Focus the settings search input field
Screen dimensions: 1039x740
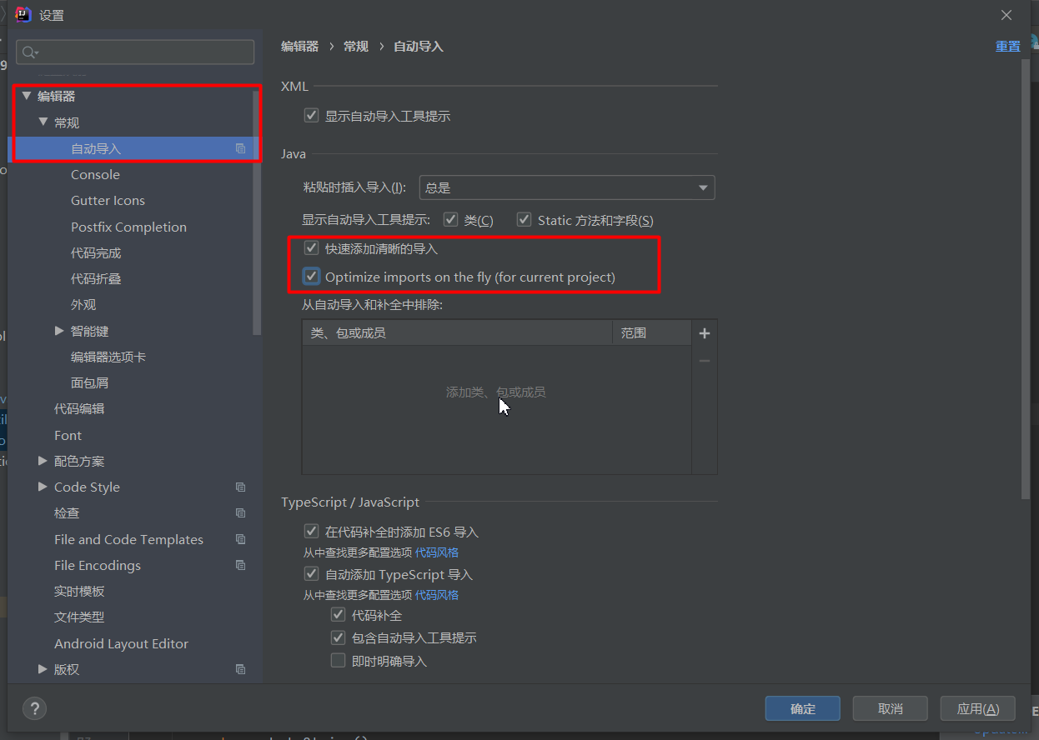(x=143, y=52)
